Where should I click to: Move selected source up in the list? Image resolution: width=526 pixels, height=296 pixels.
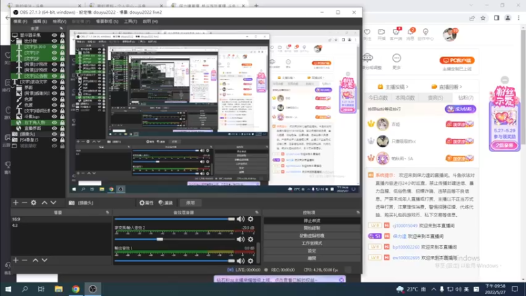click(44, 203)
